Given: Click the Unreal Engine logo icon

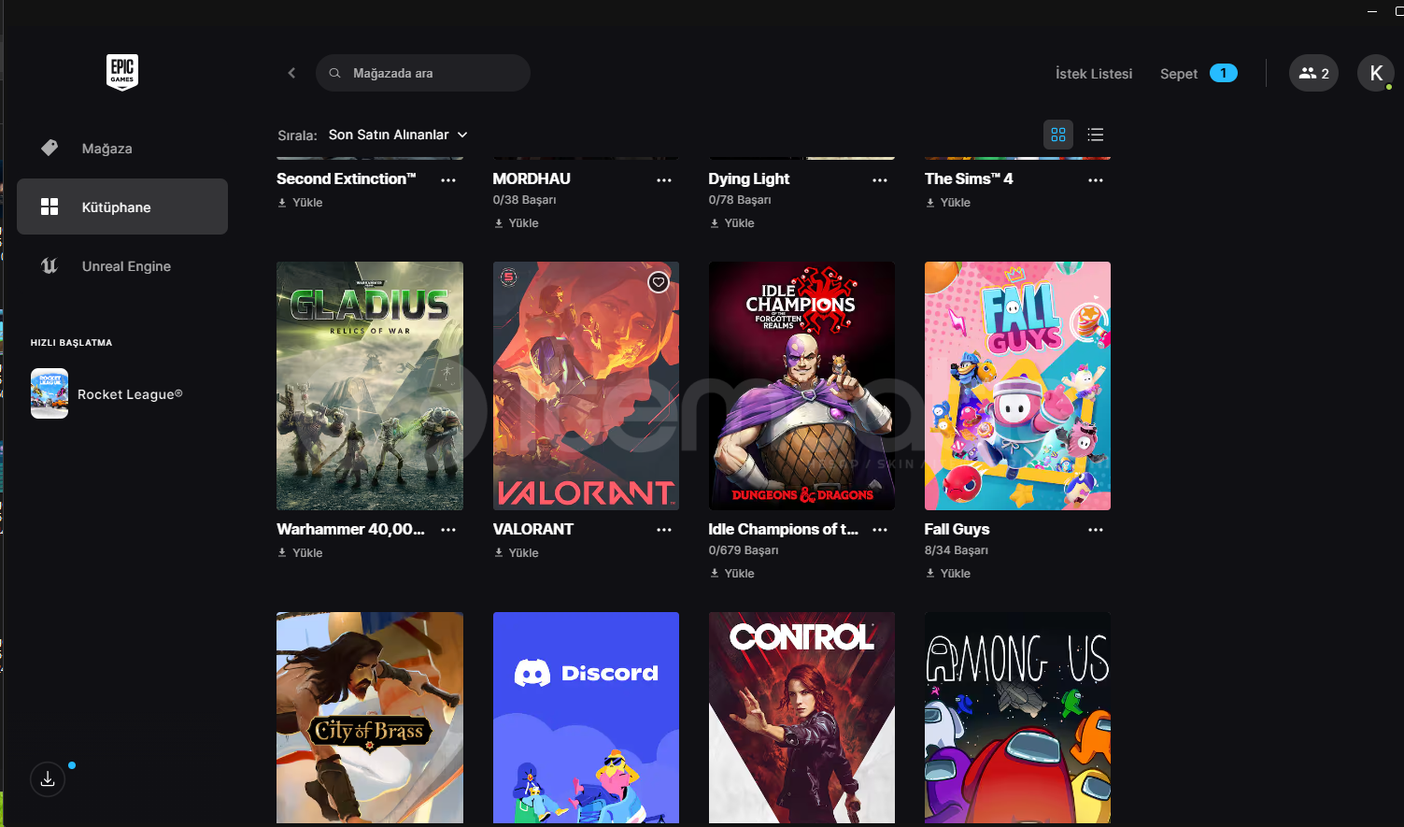Looking at the screenshot, I should pos(50,266).
